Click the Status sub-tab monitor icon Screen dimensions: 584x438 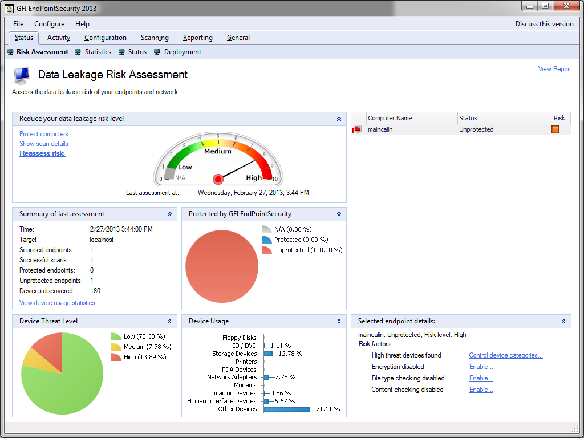121,52
